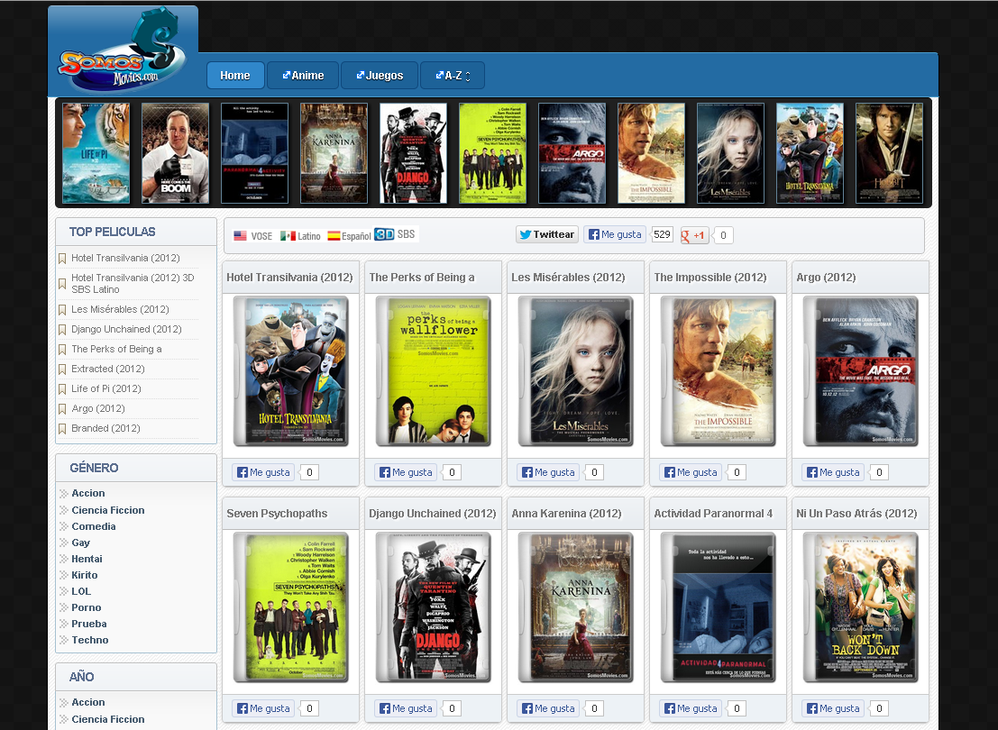Image resolution: width=998 pixels, height=730 pixels.
Task: Click the SomosMovies.com logo
Action: 123,52
